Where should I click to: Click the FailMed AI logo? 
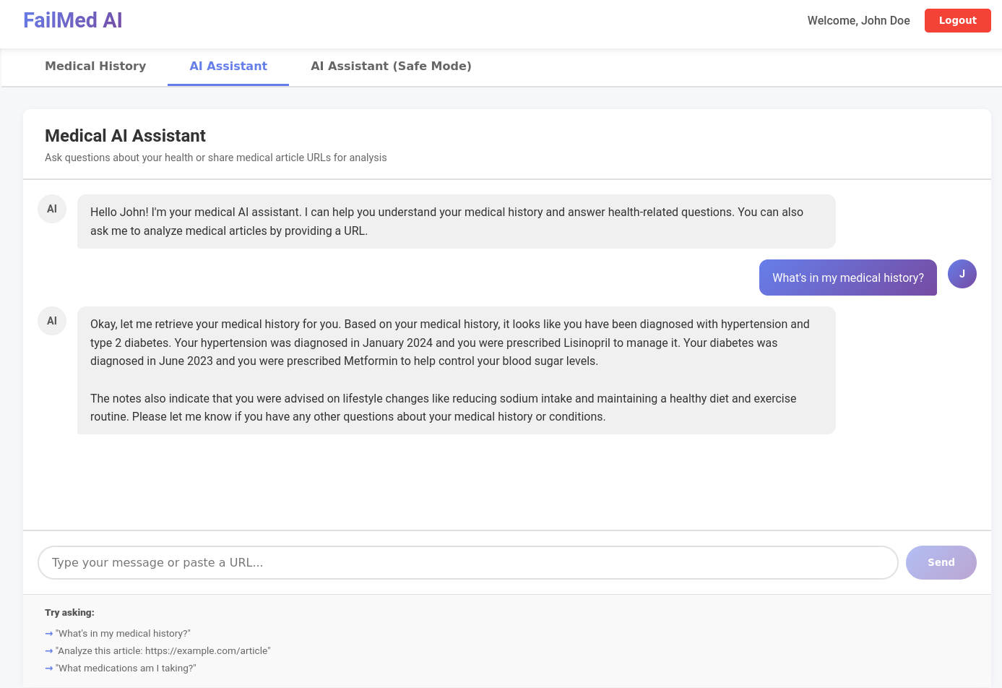72,20
